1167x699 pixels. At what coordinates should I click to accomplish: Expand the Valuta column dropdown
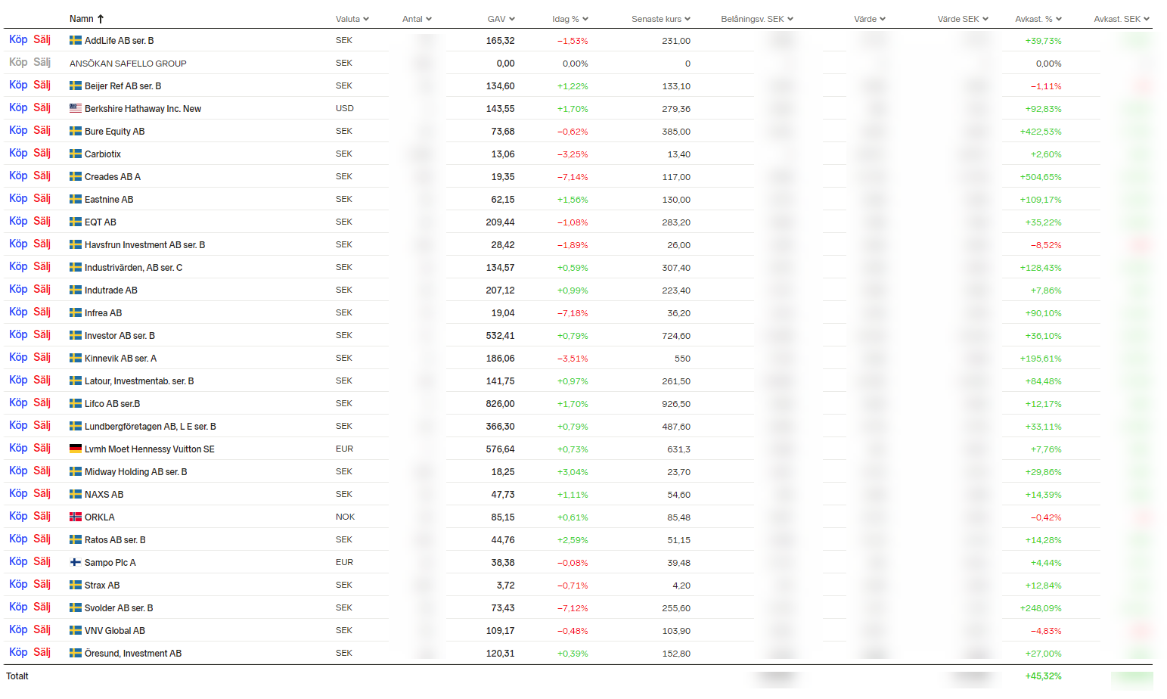coord(366,19)
